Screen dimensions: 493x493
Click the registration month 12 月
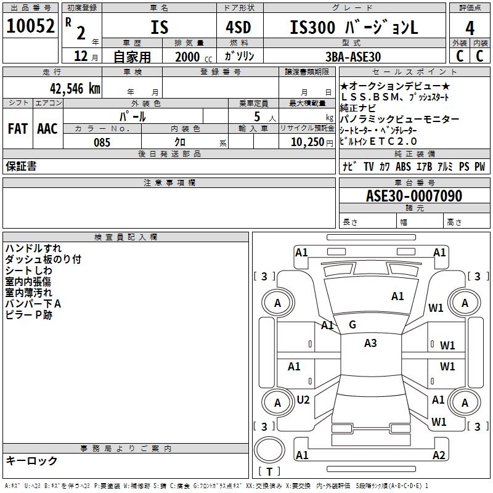pos(86,56)
